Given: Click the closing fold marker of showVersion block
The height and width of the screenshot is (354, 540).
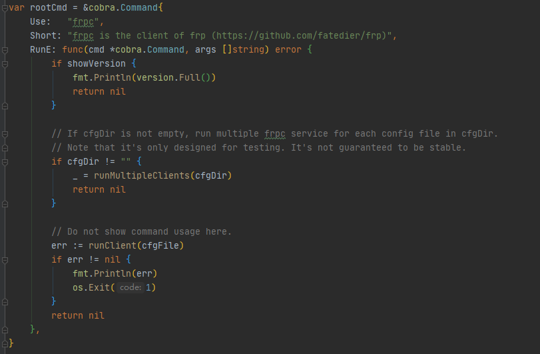Looking at the screenshot, I should point(5,105).
